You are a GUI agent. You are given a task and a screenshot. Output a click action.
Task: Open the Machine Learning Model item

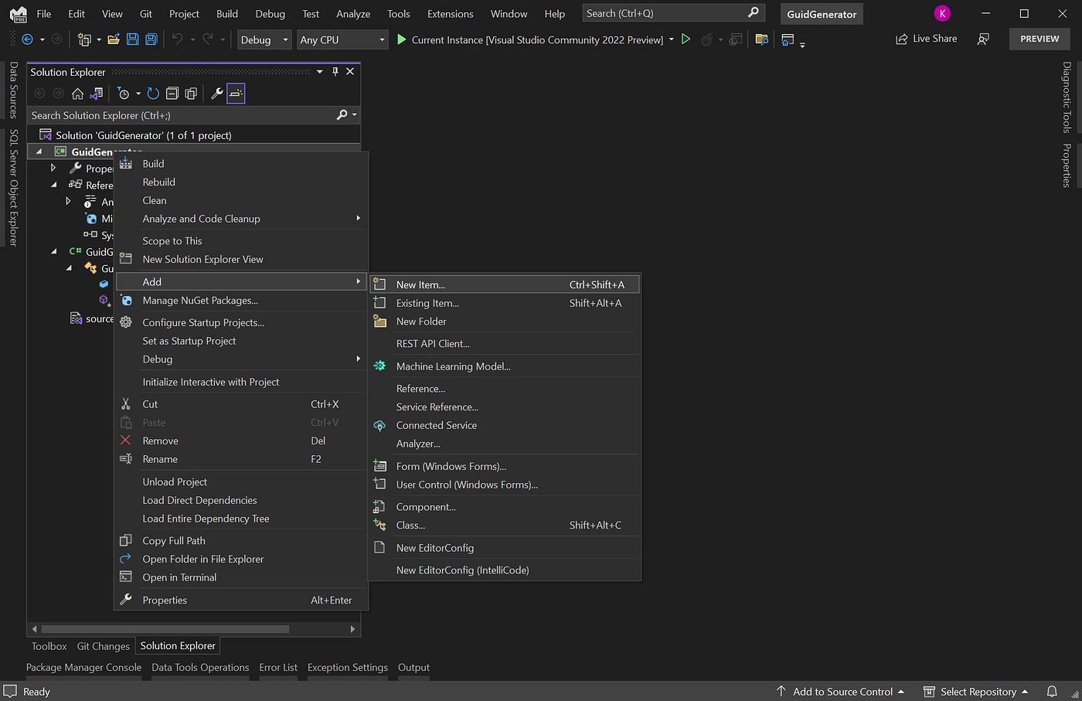point(453,366)
